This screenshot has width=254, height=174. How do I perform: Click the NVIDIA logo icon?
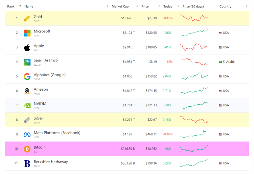coord(27,105)
